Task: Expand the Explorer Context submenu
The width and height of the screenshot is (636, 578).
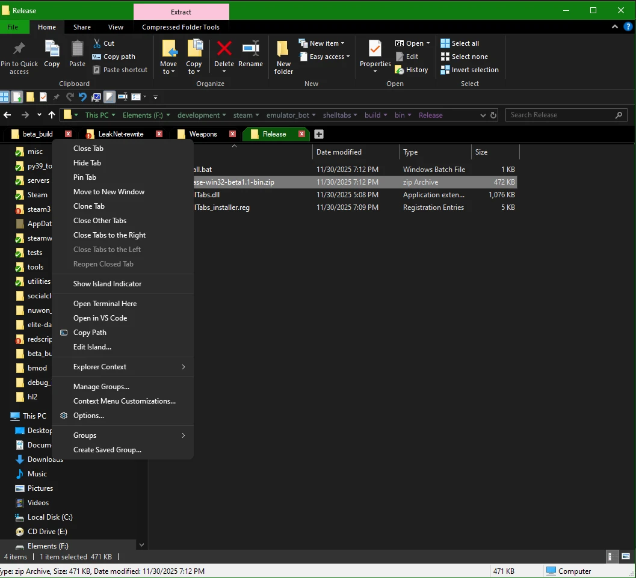Action: (122, 367)
